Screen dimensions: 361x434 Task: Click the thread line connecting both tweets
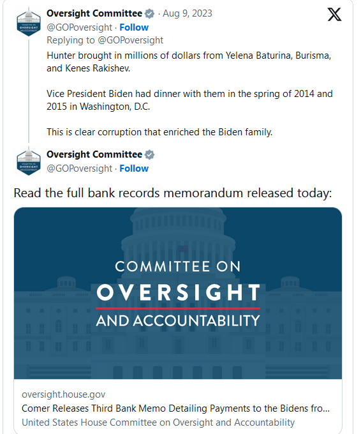29,91
